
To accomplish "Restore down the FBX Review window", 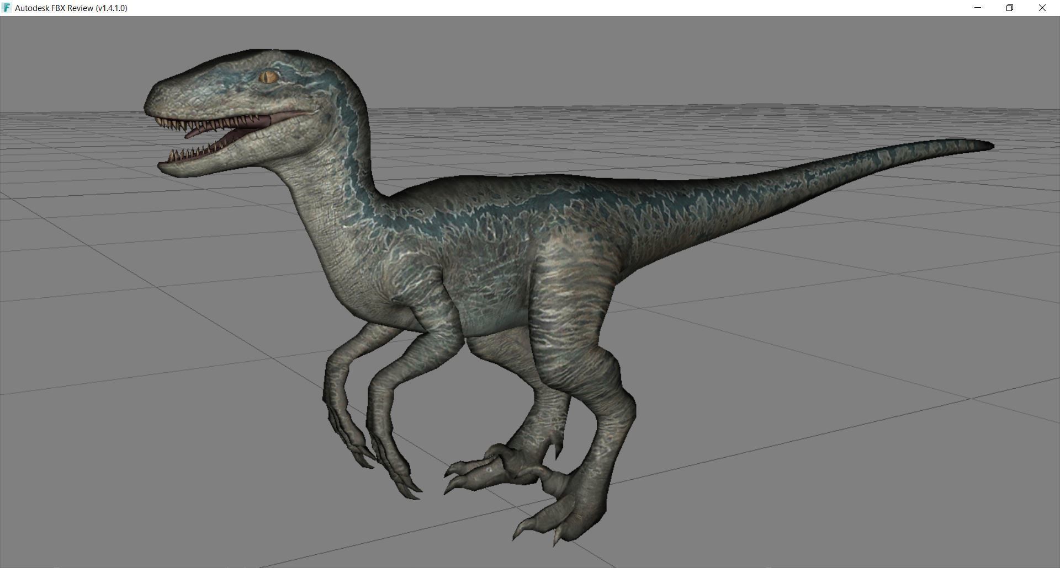I will (1010, 8).
